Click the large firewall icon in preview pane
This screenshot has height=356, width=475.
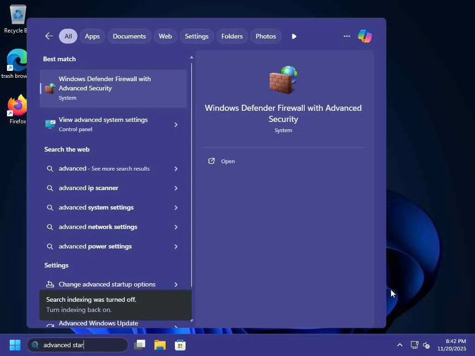[x=283, y=80]
